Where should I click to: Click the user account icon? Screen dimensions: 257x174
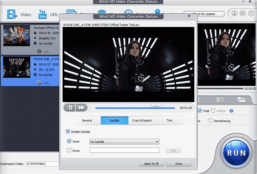(x=234, y=13)
